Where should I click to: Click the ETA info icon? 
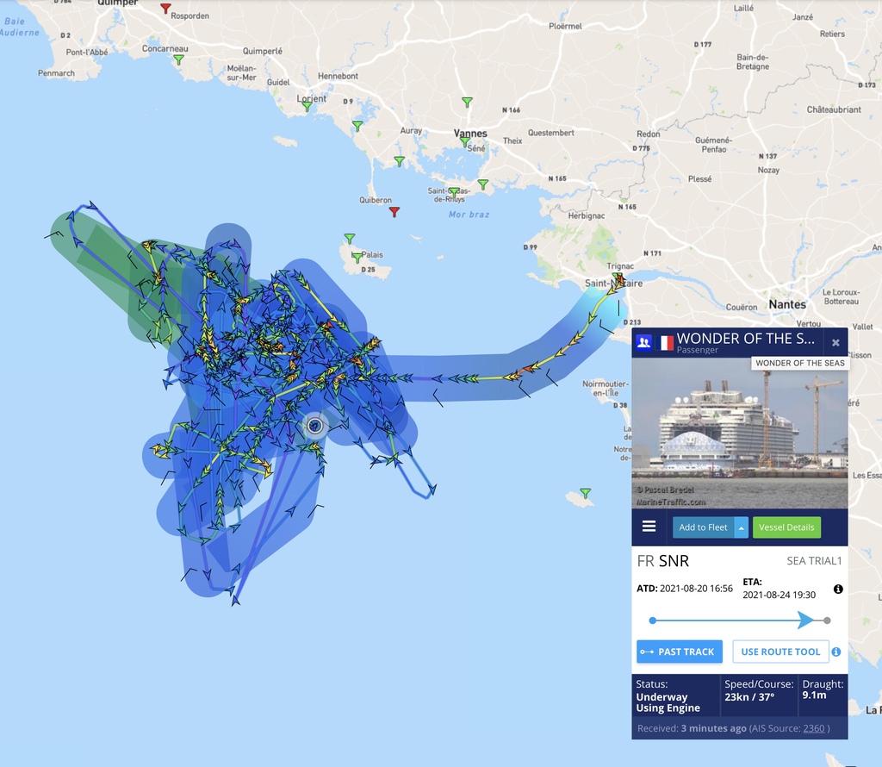click(x=838, y=589)
